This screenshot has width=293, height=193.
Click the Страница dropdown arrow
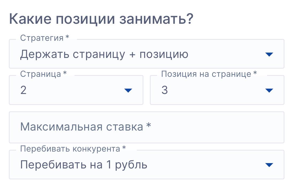pos(128,90)
